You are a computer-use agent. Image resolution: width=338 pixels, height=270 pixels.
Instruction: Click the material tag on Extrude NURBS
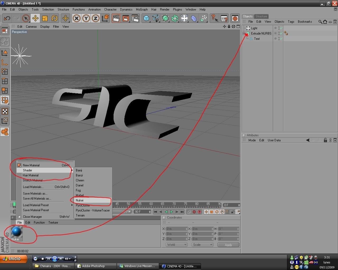[x=286, y=33]
